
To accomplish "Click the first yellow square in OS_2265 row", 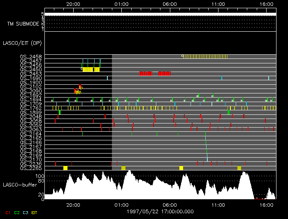I will 65,168.
